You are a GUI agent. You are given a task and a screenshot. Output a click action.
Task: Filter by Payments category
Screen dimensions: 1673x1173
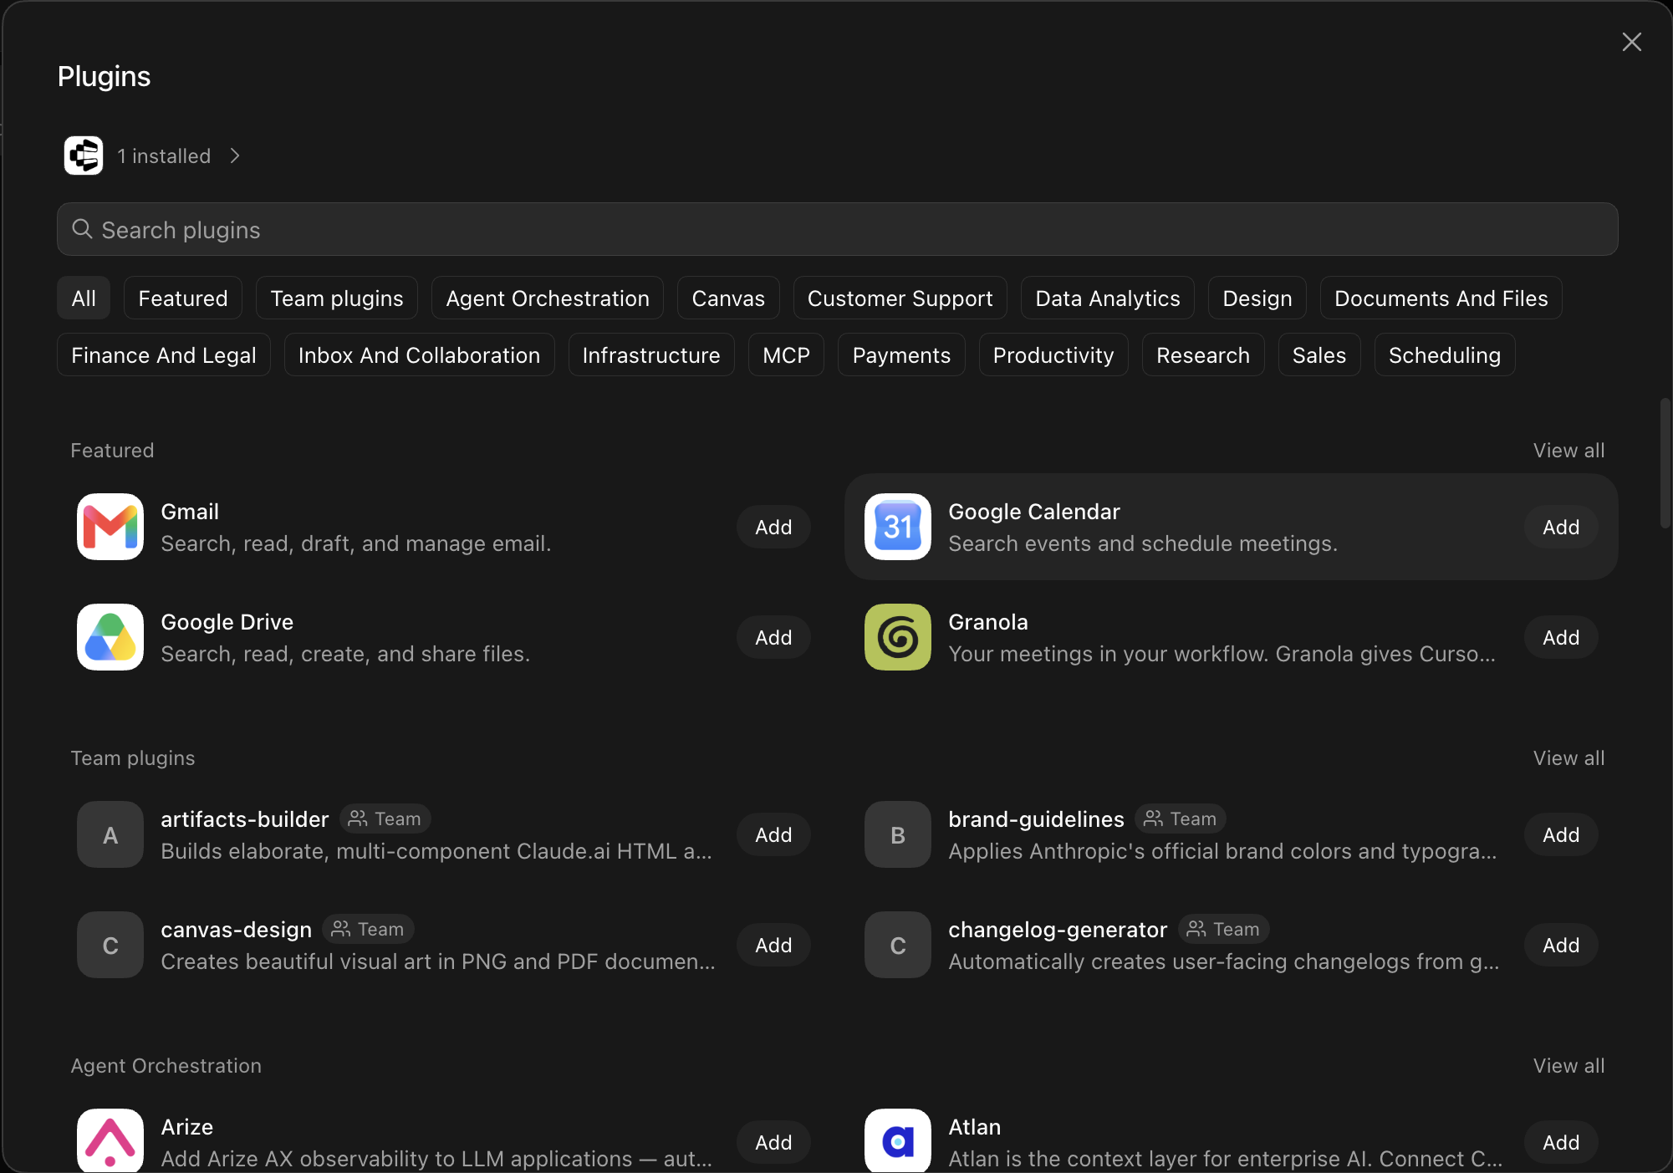[901, 355]
